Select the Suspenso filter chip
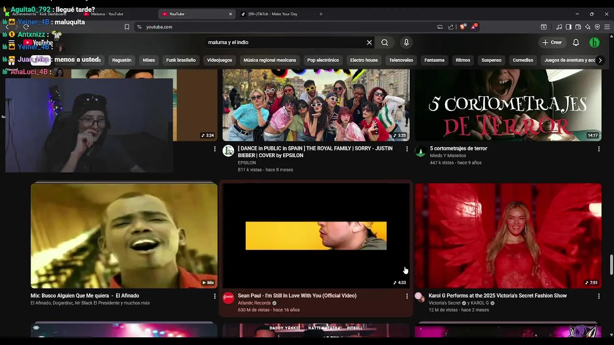This screenshot has height=345, width=614. point(491,60)
